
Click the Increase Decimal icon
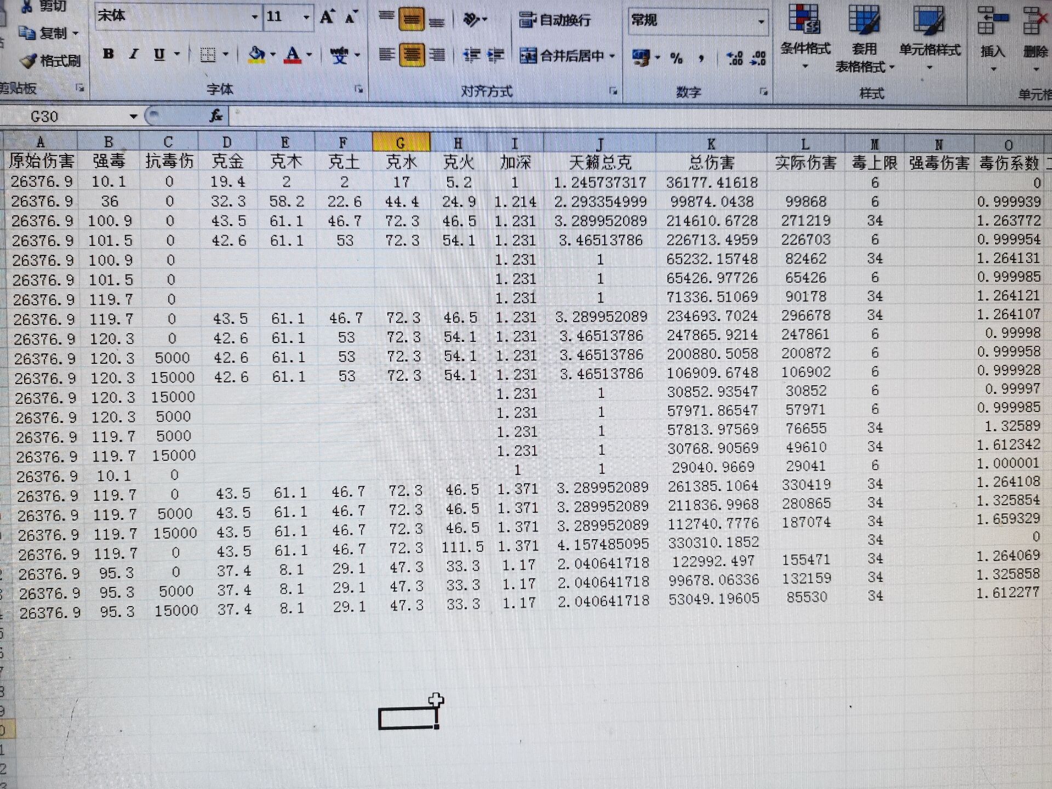point(734,58)
